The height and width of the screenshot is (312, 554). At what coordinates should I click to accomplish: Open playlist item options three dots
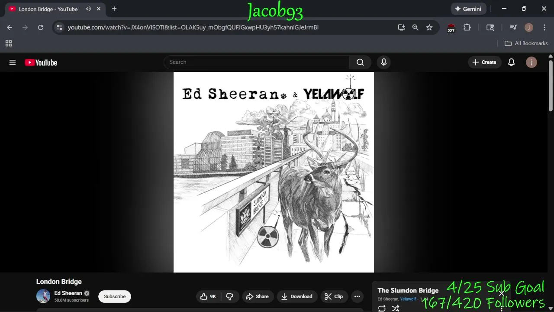click(x=502, y=308)
